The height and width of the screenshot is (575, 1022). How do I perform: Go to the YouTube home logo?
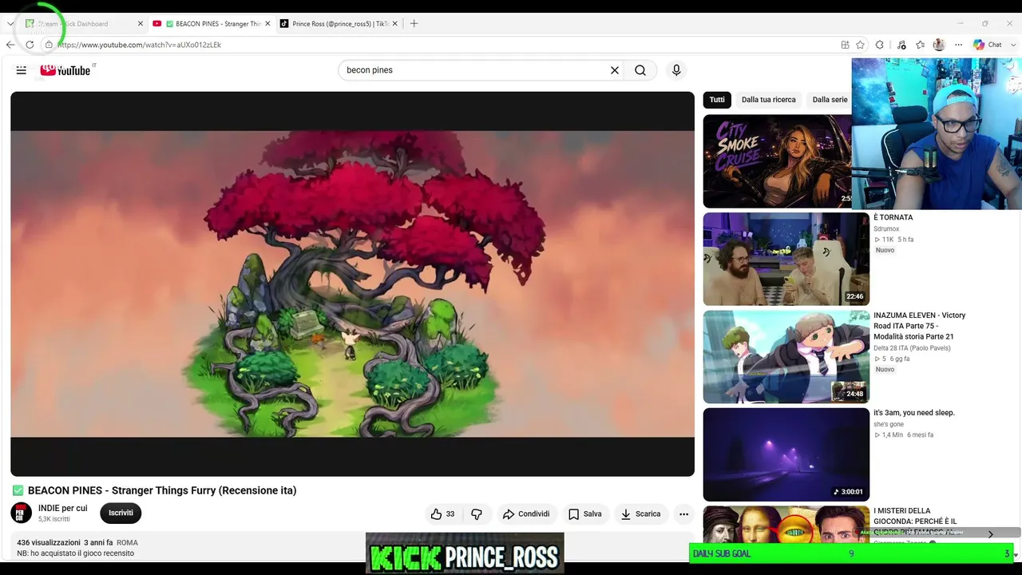click(65, 70)
